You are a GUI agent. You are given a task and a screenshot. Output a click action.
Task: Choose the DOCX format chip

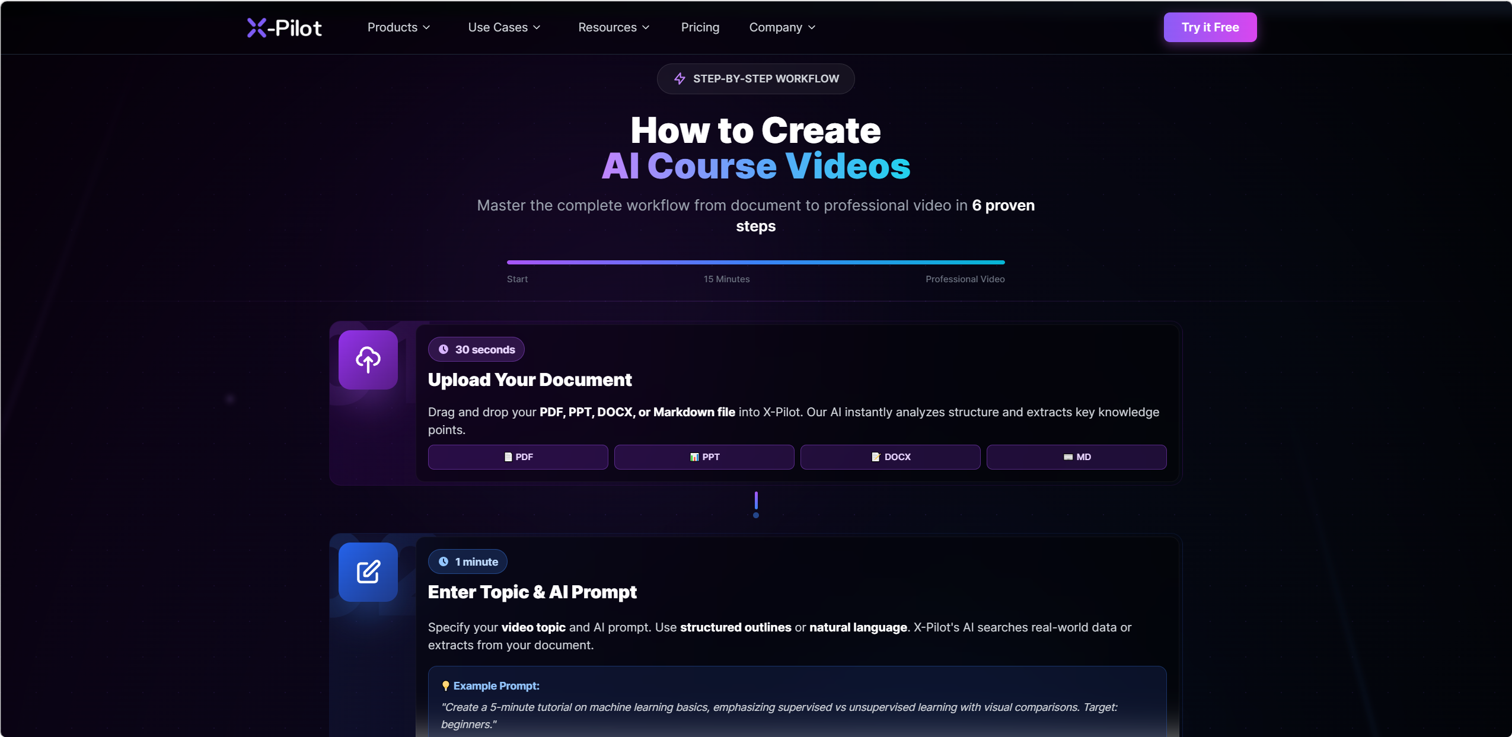[890, 457]
